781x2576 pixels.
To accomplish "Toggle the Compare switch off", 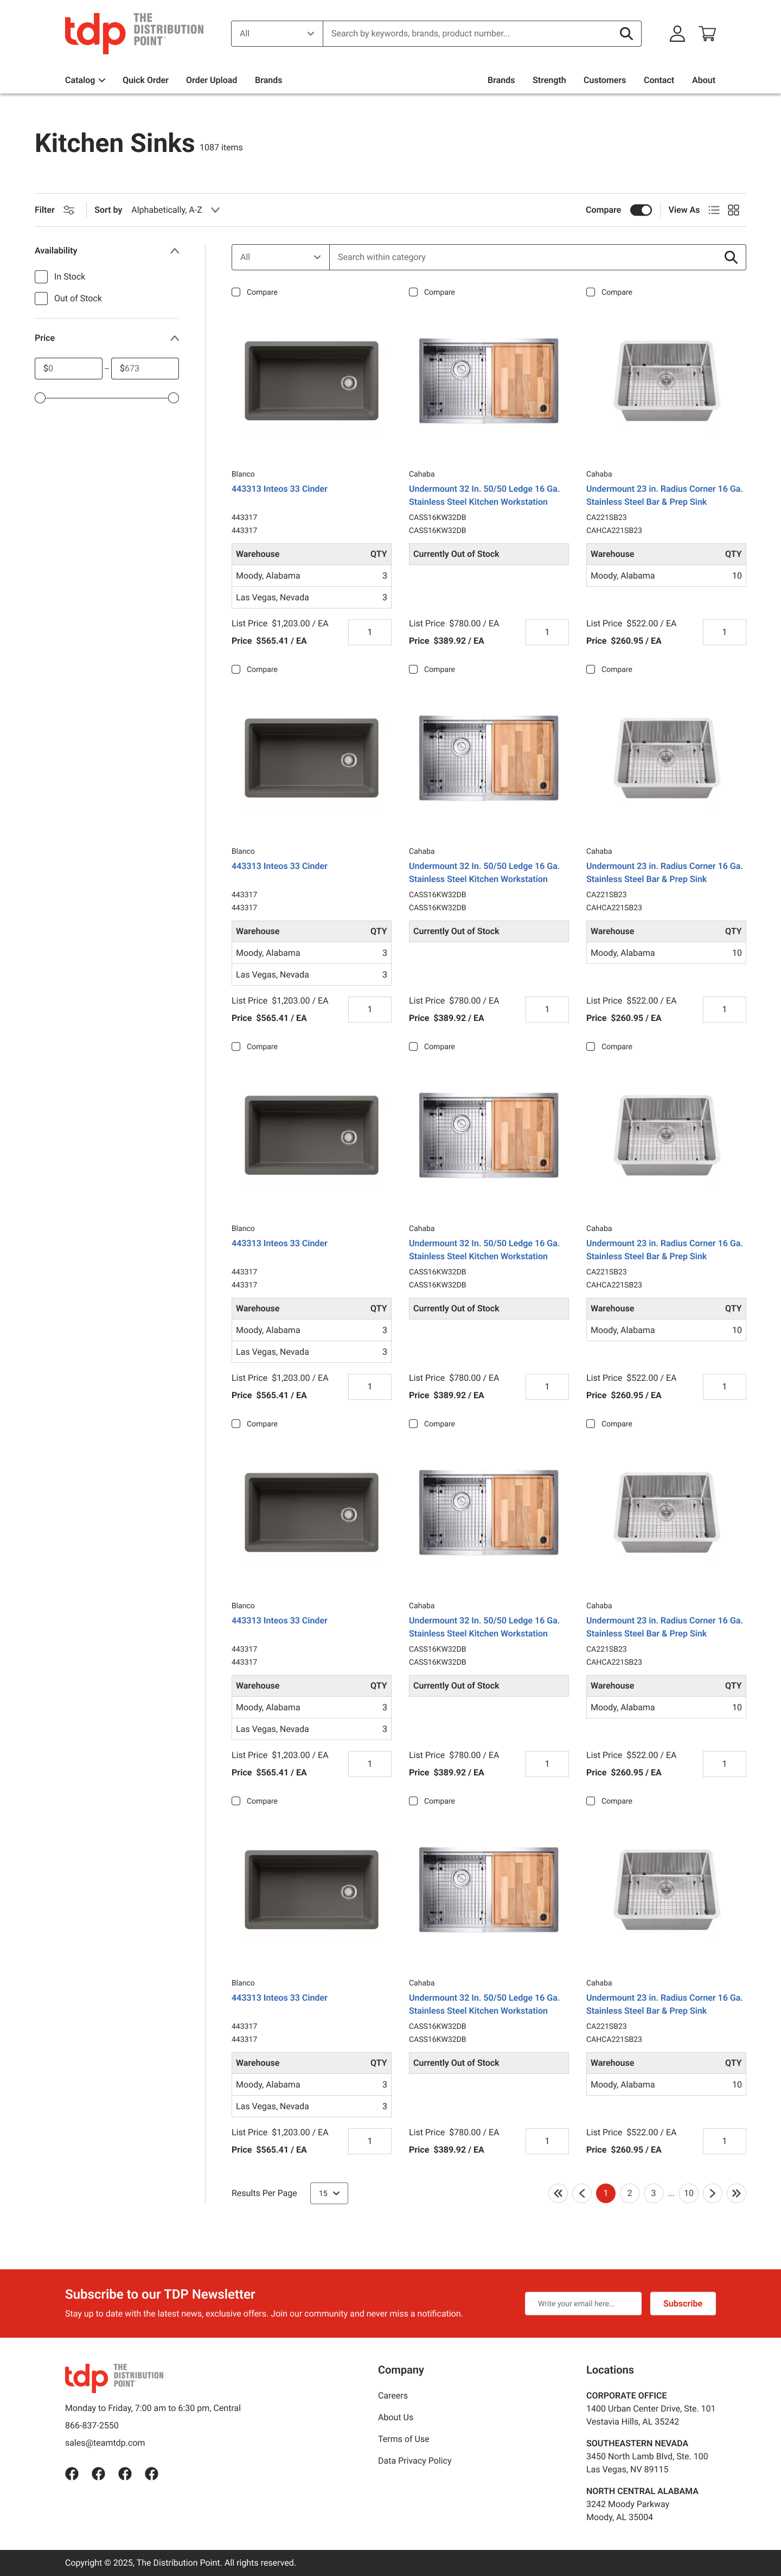I will tap(641, 210).
